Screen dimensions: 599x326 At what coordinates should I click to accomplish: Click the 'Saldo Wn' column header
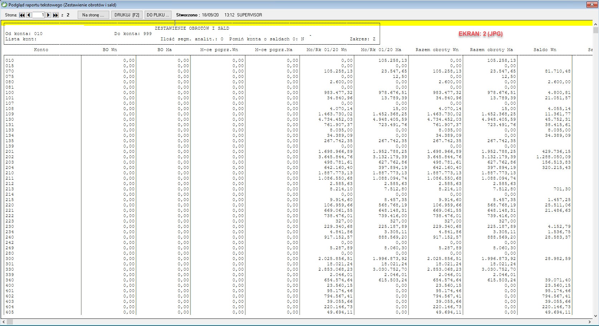[x=545, y=50]
